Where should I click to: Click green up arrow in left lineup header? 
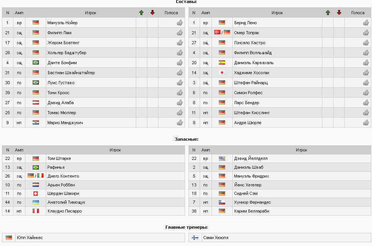click(x=142, y=13)
